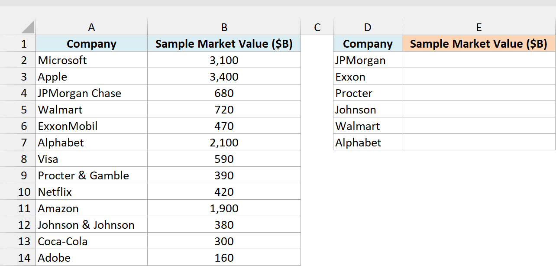Click the value 3,400
Viewport: 556px width, 266px height.
coord(224,77)
